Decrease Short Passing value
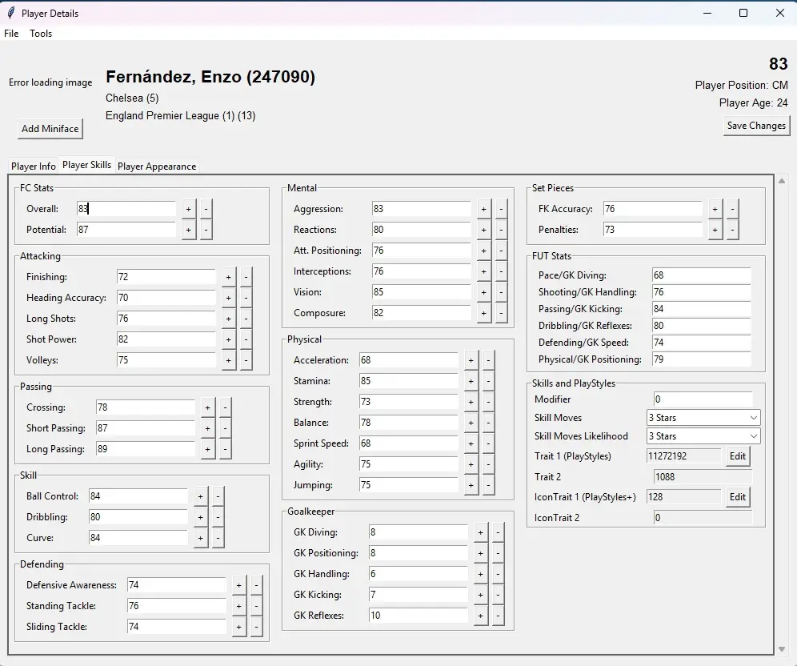The height and width of the screenshot is (666, 797). pyautogui.click(x=225, y=428)
